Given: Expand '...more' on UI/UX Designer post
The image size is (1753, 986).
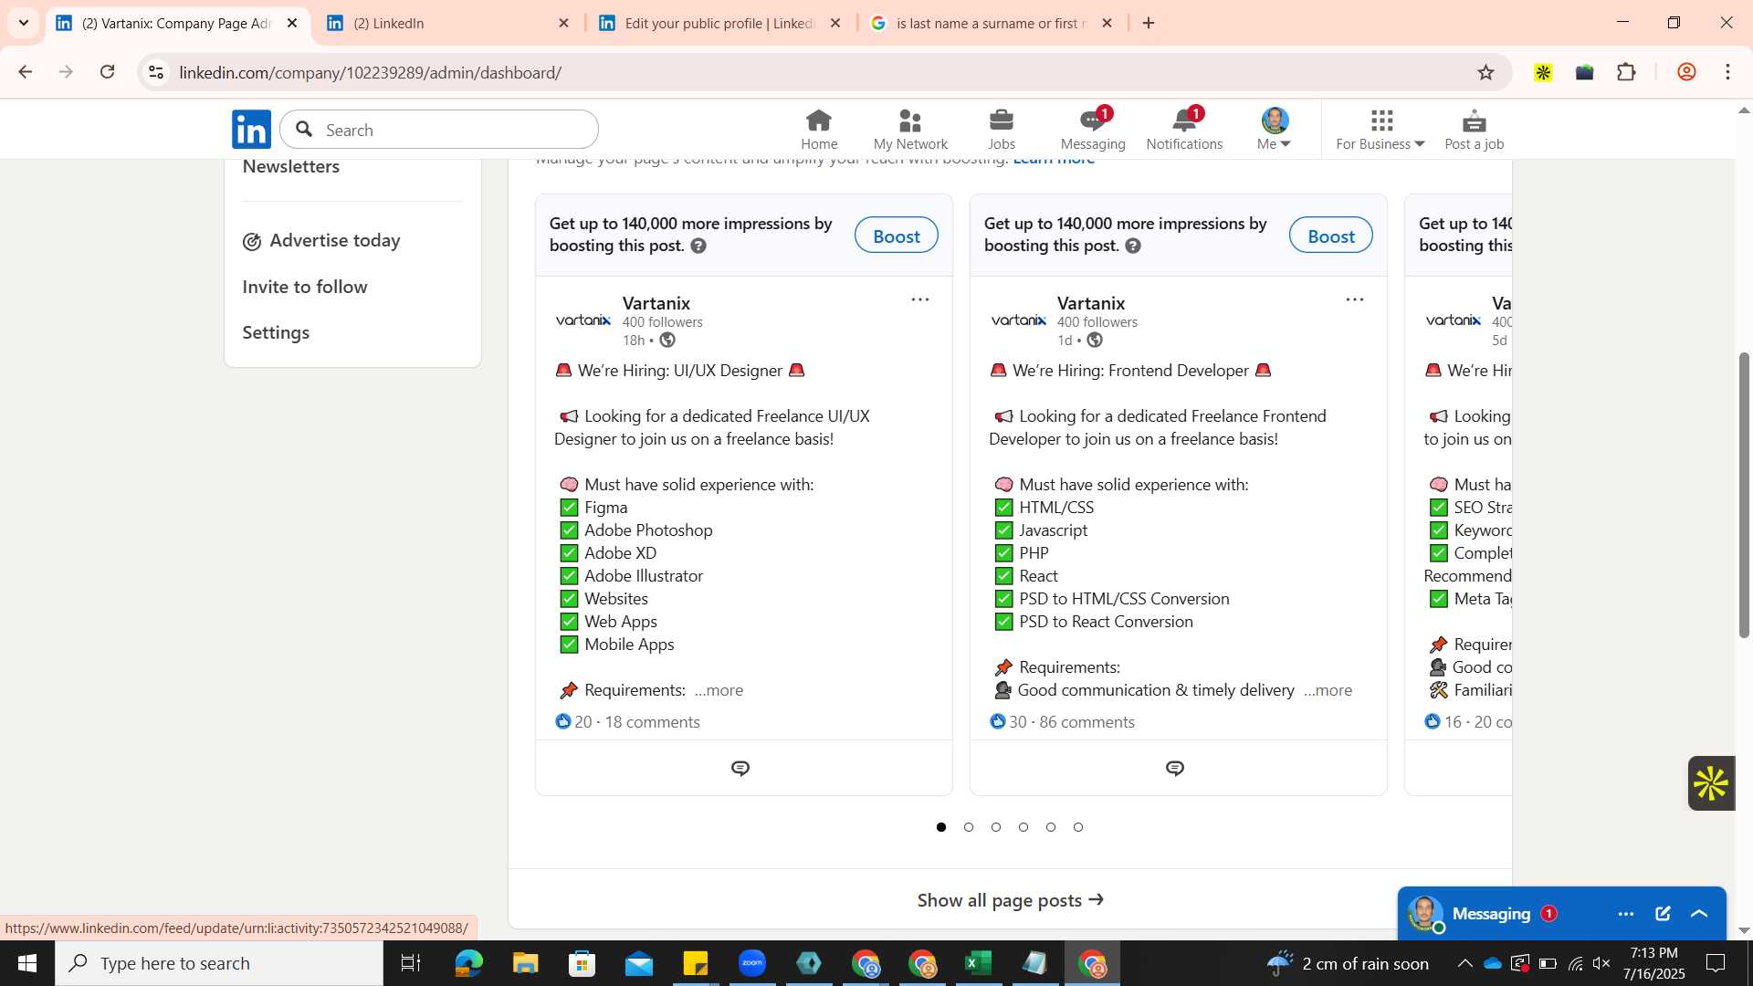Looking at the screenshot, I should point(719,690).
